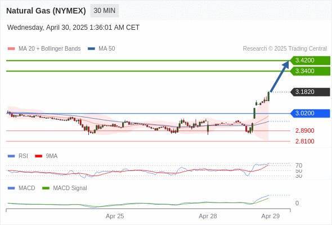Click the Apr 25 date axis label

click(x=115, y=216)
